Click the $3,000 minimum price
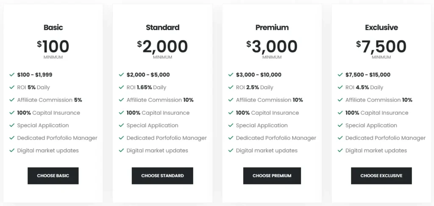Viewport: 434px width, 206px height. (x=272, y=47)
